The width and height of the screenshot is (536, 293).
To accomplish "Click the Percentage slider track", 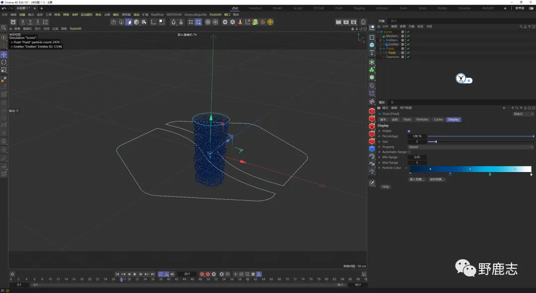I will point(480,136).
